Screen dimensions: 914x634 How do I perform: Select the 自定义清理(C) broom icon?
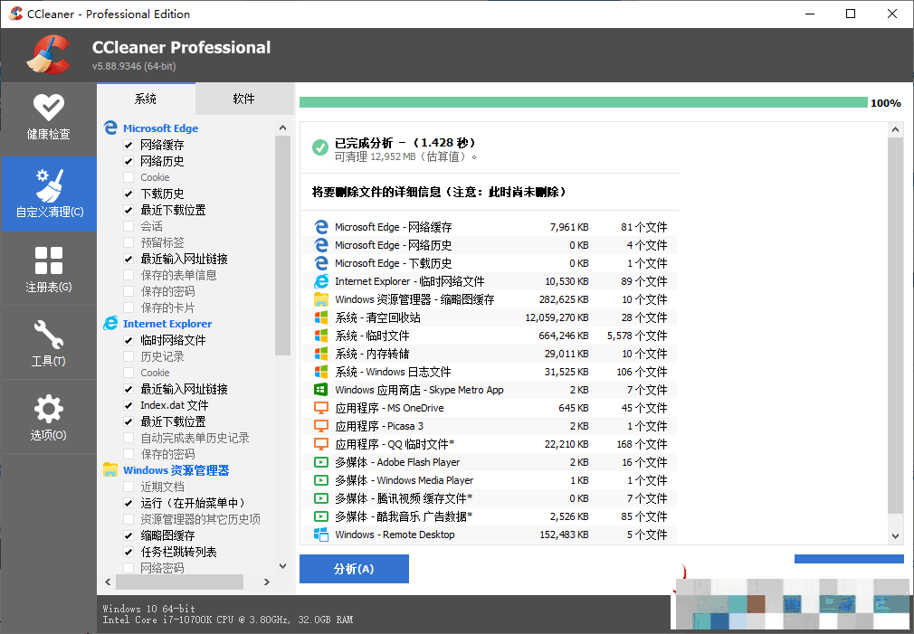tap(48, 185)
